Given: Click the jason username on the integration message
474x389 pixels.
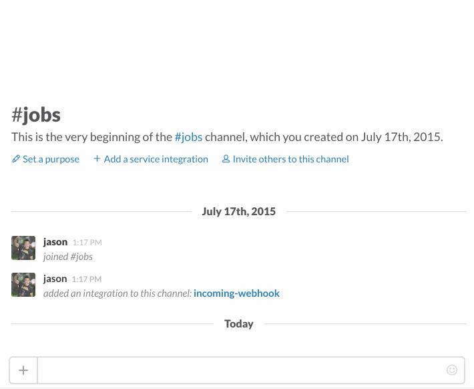Looking at the screenshot, I should point(55,279).
